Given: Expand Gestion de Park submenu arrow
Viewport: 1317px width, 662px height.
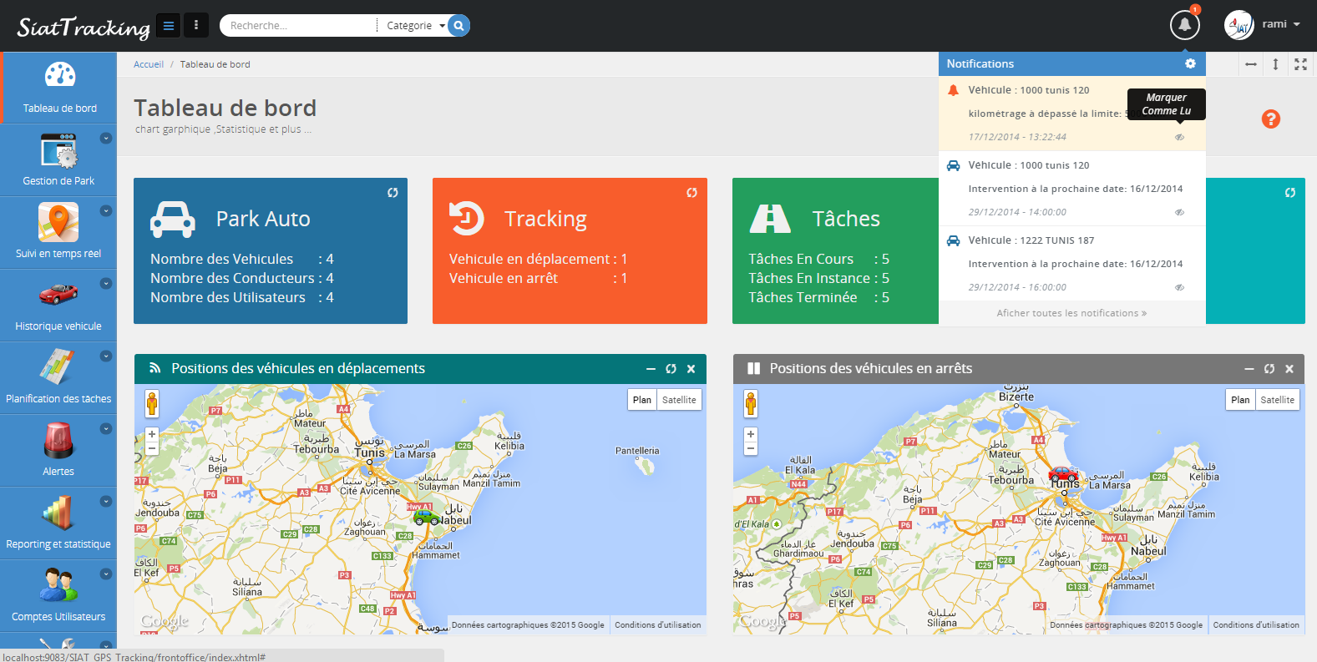Looking at the screenshot, I should 106,139.
